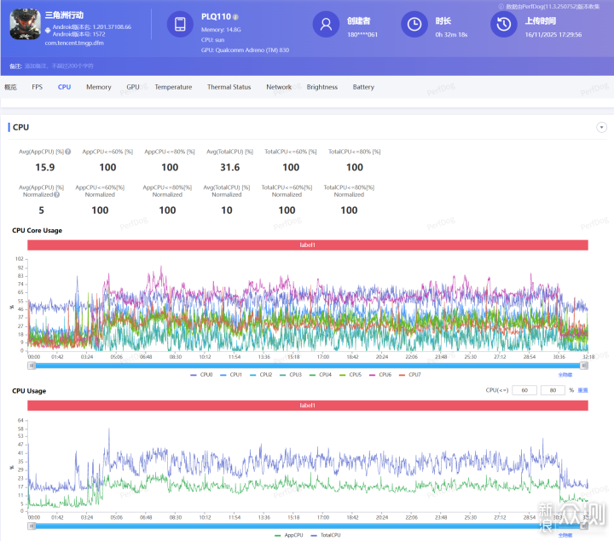
Task: Collapse the CPU section with chevron
Action: coord(601,127)
